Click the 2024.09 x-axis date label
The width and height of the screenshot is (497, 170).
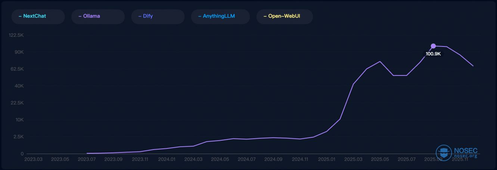[273, 159]
